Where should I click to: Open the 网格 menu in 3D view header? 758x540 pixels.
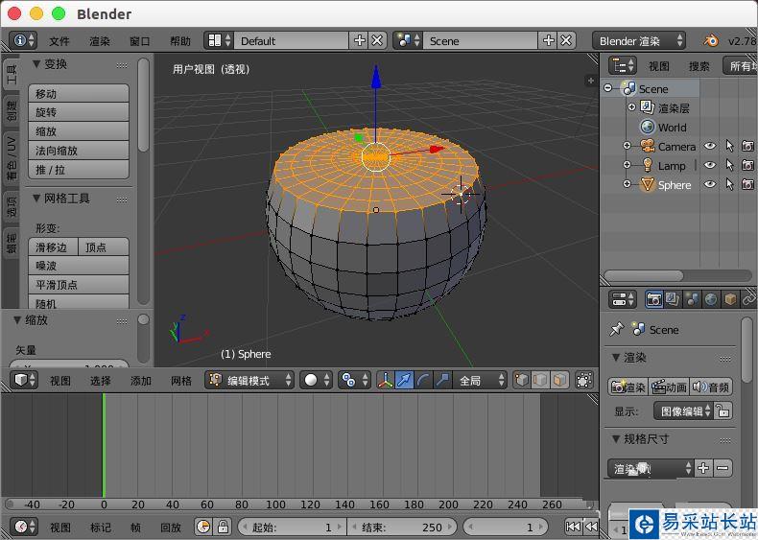181,381
